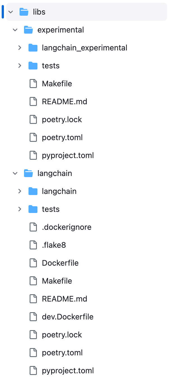Open poetry.toml under the langchain folder
The image size is (171, 380).
click(62, 353)
